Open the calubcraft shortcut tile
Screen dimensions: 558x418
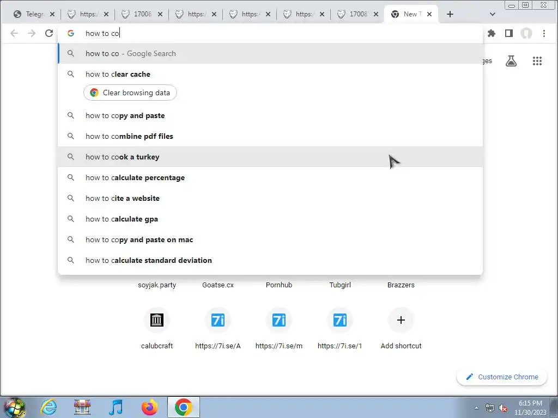tap(157, 329)
